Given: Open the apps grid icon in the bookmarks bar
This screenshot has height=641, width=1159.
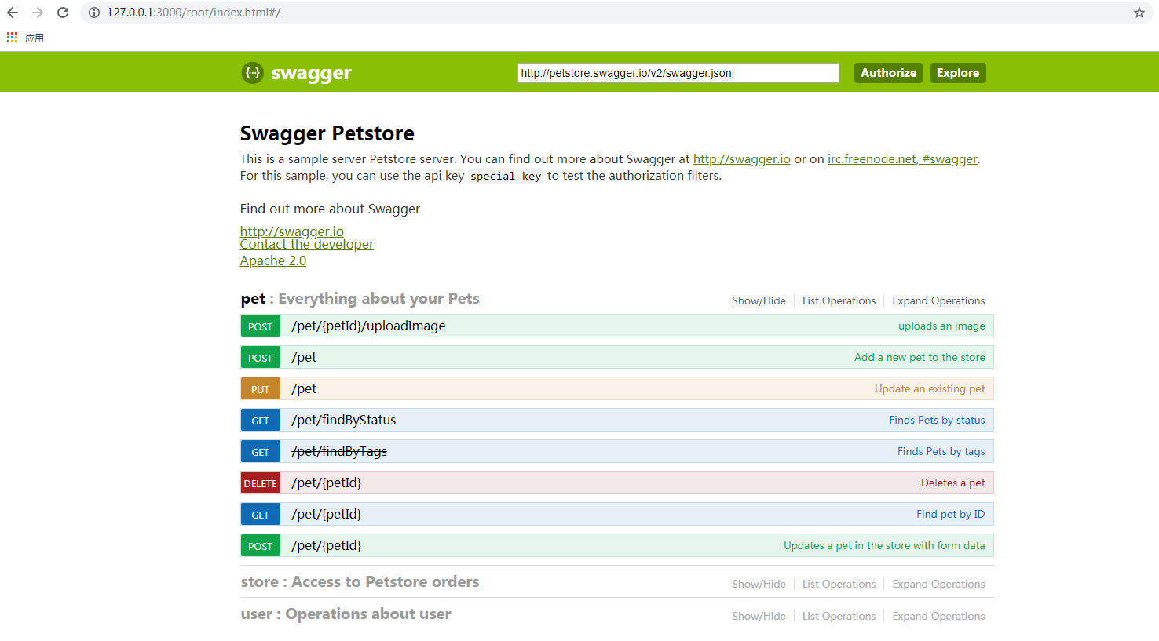Looking at the screenshot, I should point(12,37).
